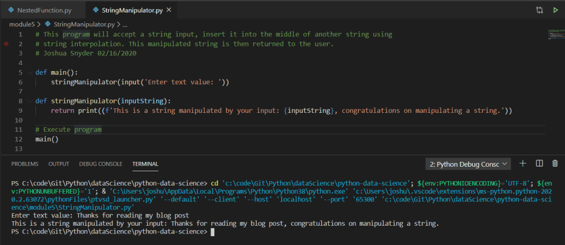Image resolution: width=565 pixels, height=245 pixels.
Task: Open the Python Debug Console terminal dropdown
Action: (468, 164)
